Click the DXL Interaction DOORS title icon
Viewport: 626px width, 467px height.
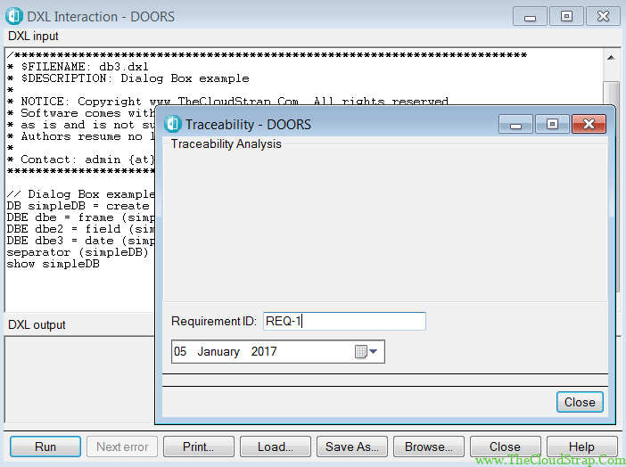(14, 16)
